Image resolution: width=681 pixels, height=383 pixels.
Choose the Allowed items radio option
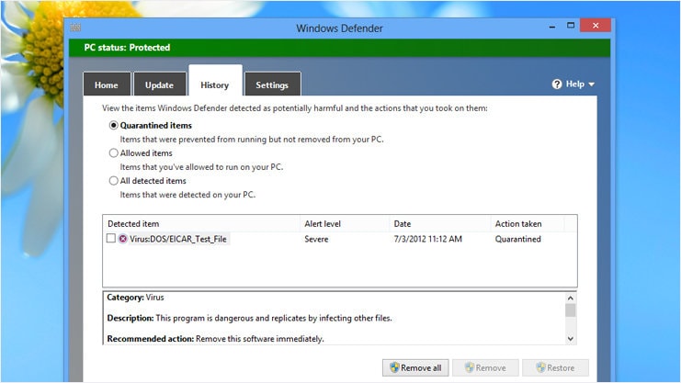pyautogui.click(x=114, y=153)
